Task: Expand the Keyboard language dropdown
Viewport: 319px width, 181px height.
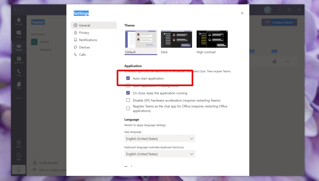Action: (x=160, y=154)
